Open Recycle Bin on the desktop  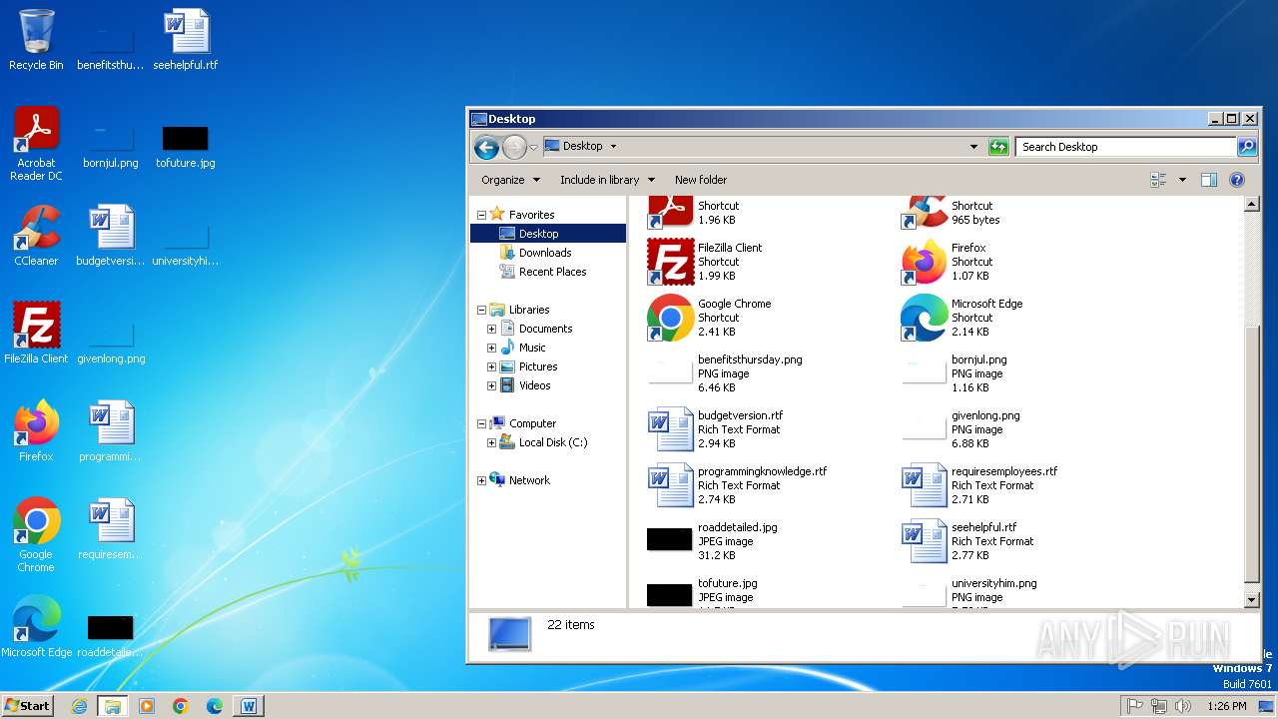pos(36,40)
